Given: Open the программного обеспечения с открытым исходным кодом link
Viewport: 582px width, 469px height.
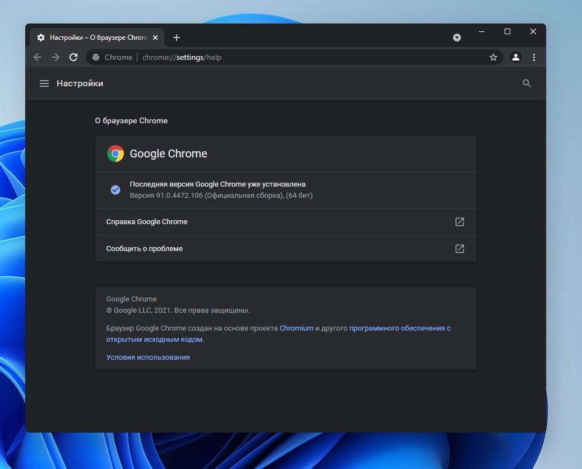Looking at the screenshot, I should click(x=278, y=333).
